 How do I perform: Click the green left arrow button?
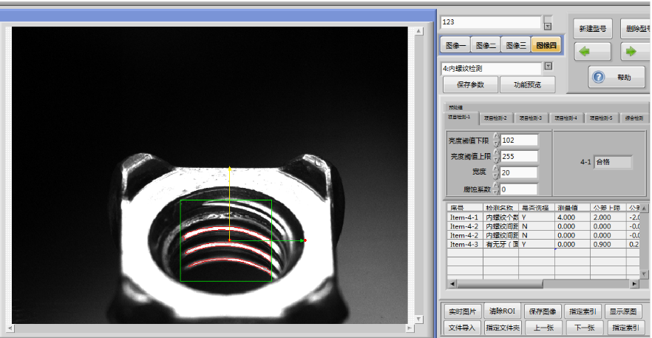pyautogui.click(x=592, y=52)
